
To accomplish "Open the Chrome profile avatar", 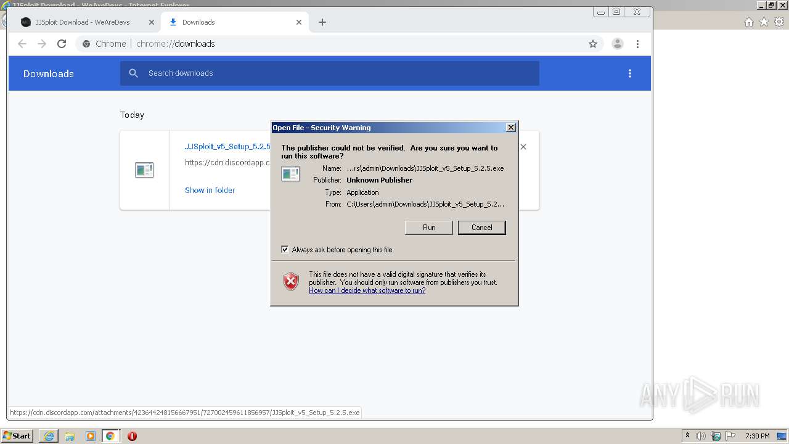I will tap(617, 44).
